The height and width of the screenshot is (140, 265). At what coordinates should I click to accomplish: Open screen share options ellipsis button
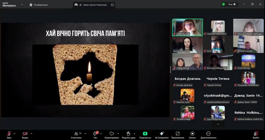[x=112, y=5]
